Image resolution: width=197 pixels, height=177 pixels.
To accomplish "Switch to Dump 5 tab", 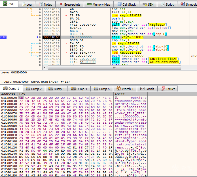I will click(x=102, y=89).
